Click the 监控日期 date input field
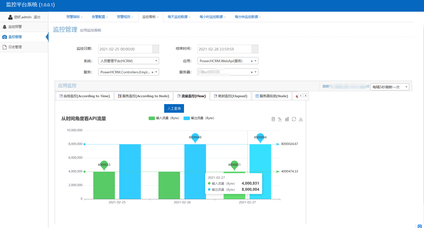This screenshot has width=424, height=228. [x=125, y=49]
